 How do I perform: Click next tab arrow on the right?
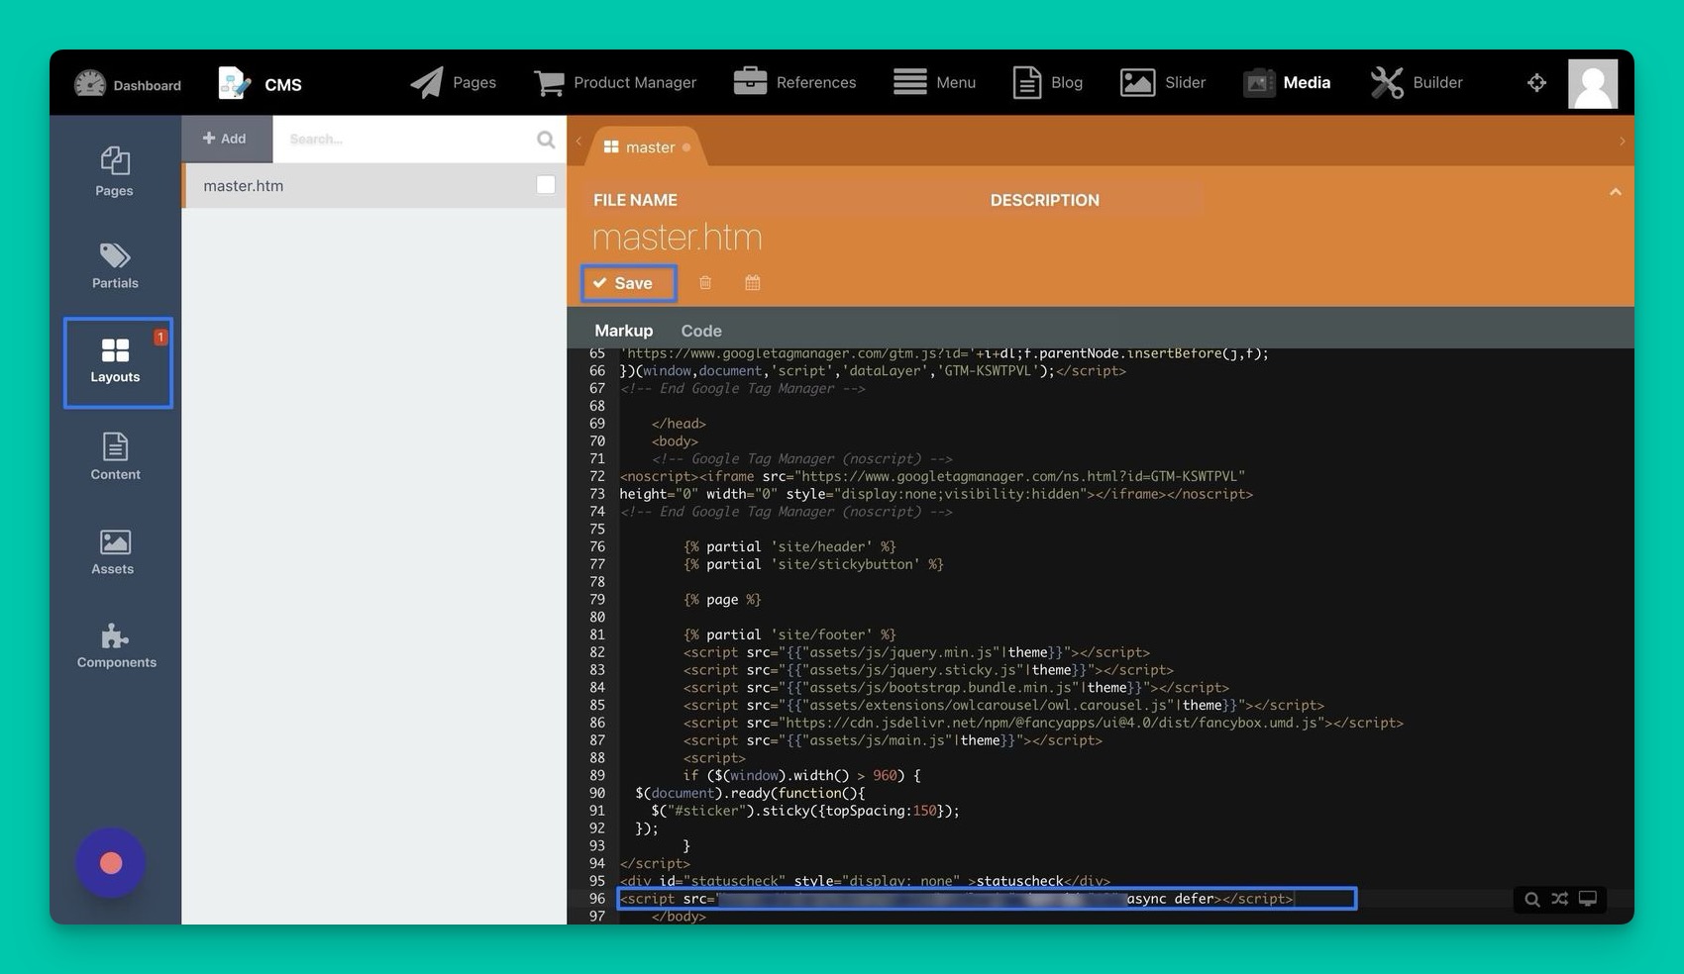[x=1622, y=142]
